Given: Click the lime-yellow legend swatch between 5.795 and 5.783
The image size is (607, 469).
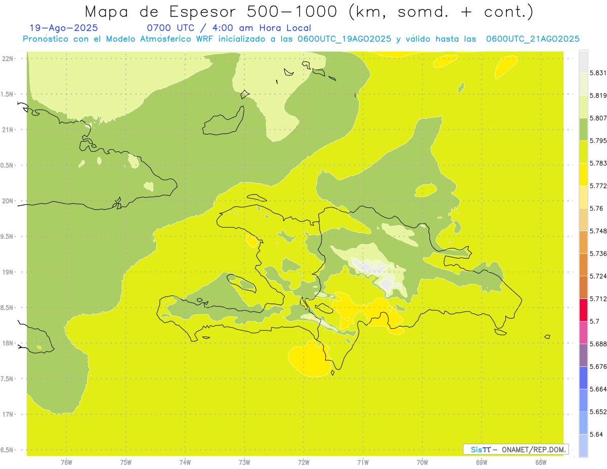Looking at the screenshot, I should (583, 152).
